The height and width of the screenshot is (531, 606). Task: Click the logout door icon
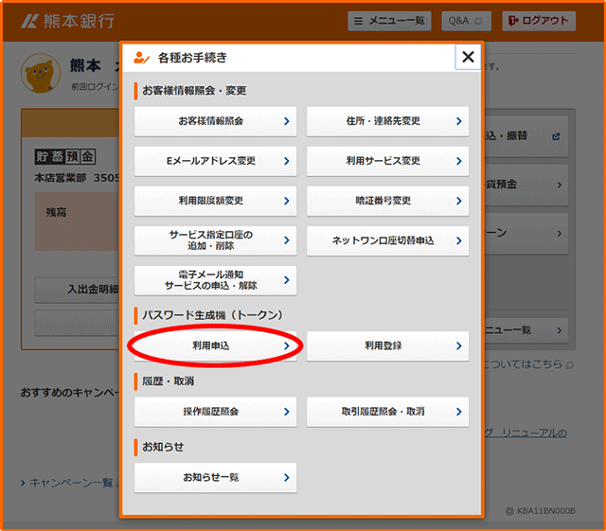(x=513, y=21)
